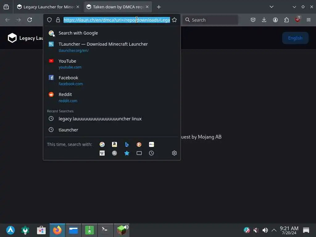
Task: Open the uBlock Origin extension
Action: coord(298,19)
